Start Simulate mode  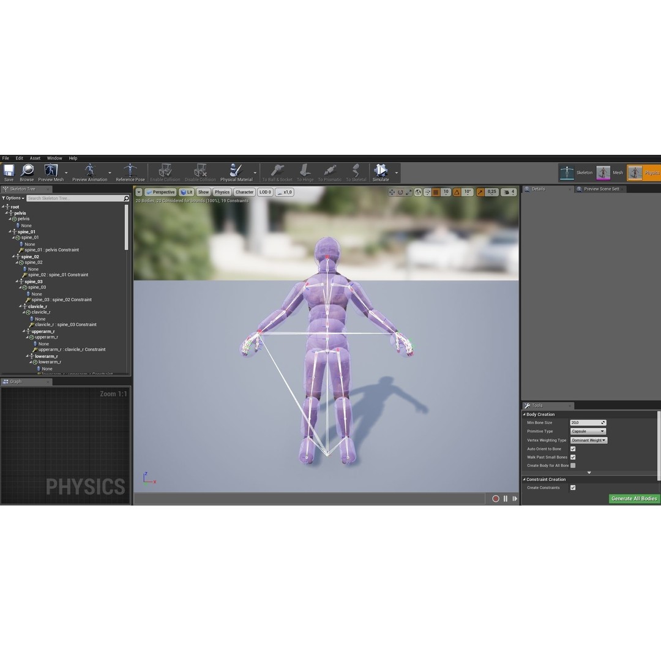(x=380, y=172)
